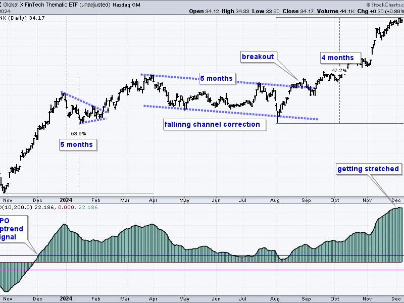
Task: Click "Jun" on the bottom indicator date axis
Action: (x=216, y=299)
